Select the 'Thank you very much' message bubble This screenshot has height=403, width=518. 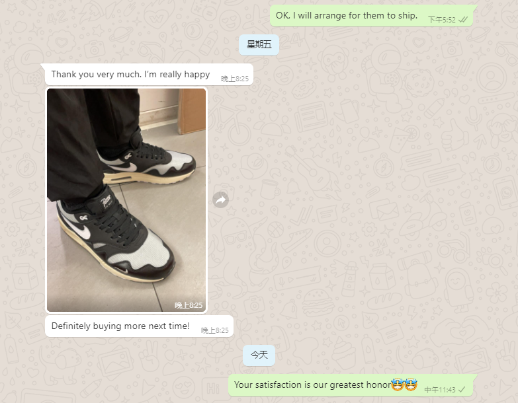coord(149,75)
